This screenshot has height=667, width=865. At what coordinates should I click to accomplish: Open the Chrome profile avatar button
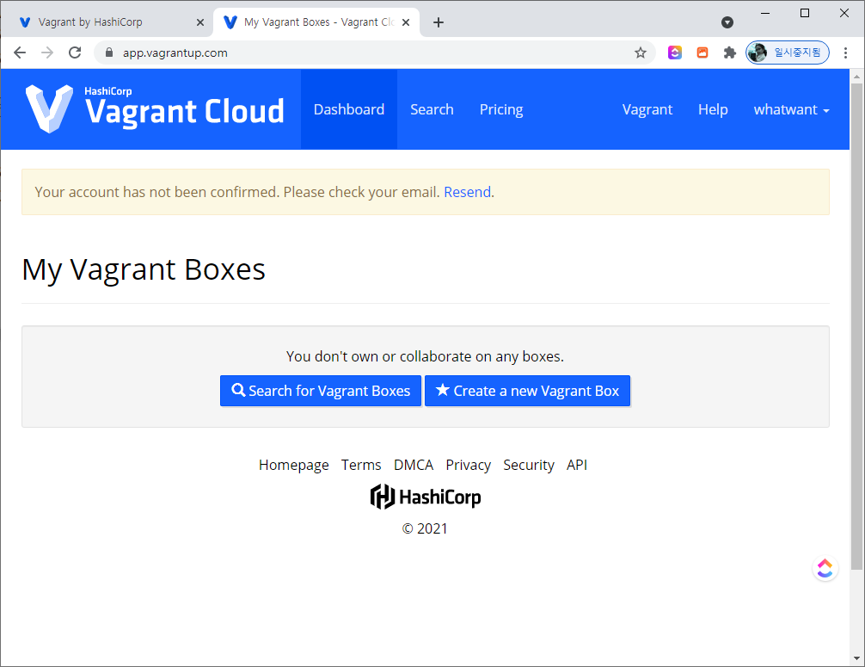click(788, 52)
